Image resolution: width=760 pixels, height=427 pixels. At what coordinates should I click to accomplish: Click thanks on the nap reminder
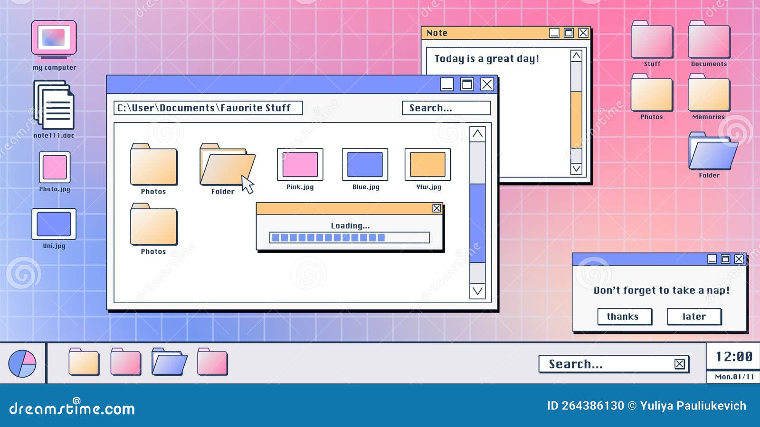point(624,316)
